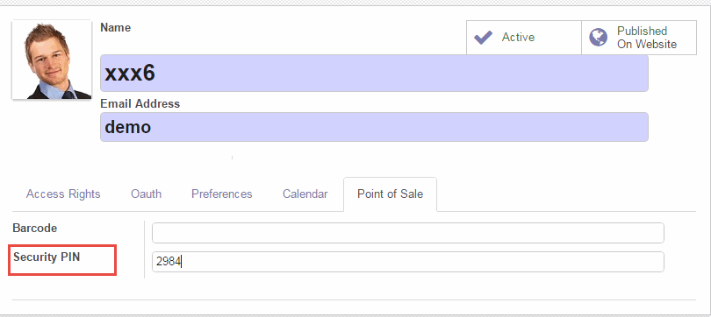Viewport: 711px width, 317px height.
Task: Open the Access Rights tab
Action: coord(63,194)
